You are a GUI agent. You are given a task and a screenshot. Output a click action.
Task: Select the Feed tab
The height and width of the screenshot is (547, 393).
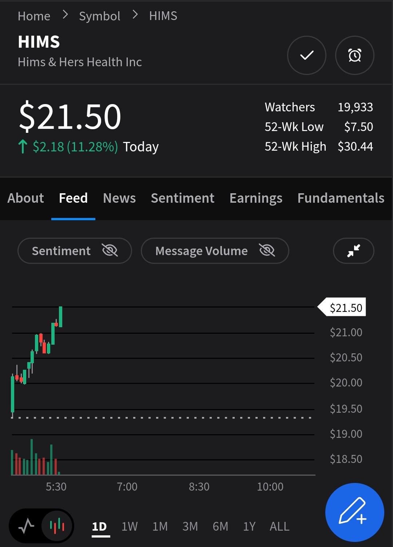(73, 198)
